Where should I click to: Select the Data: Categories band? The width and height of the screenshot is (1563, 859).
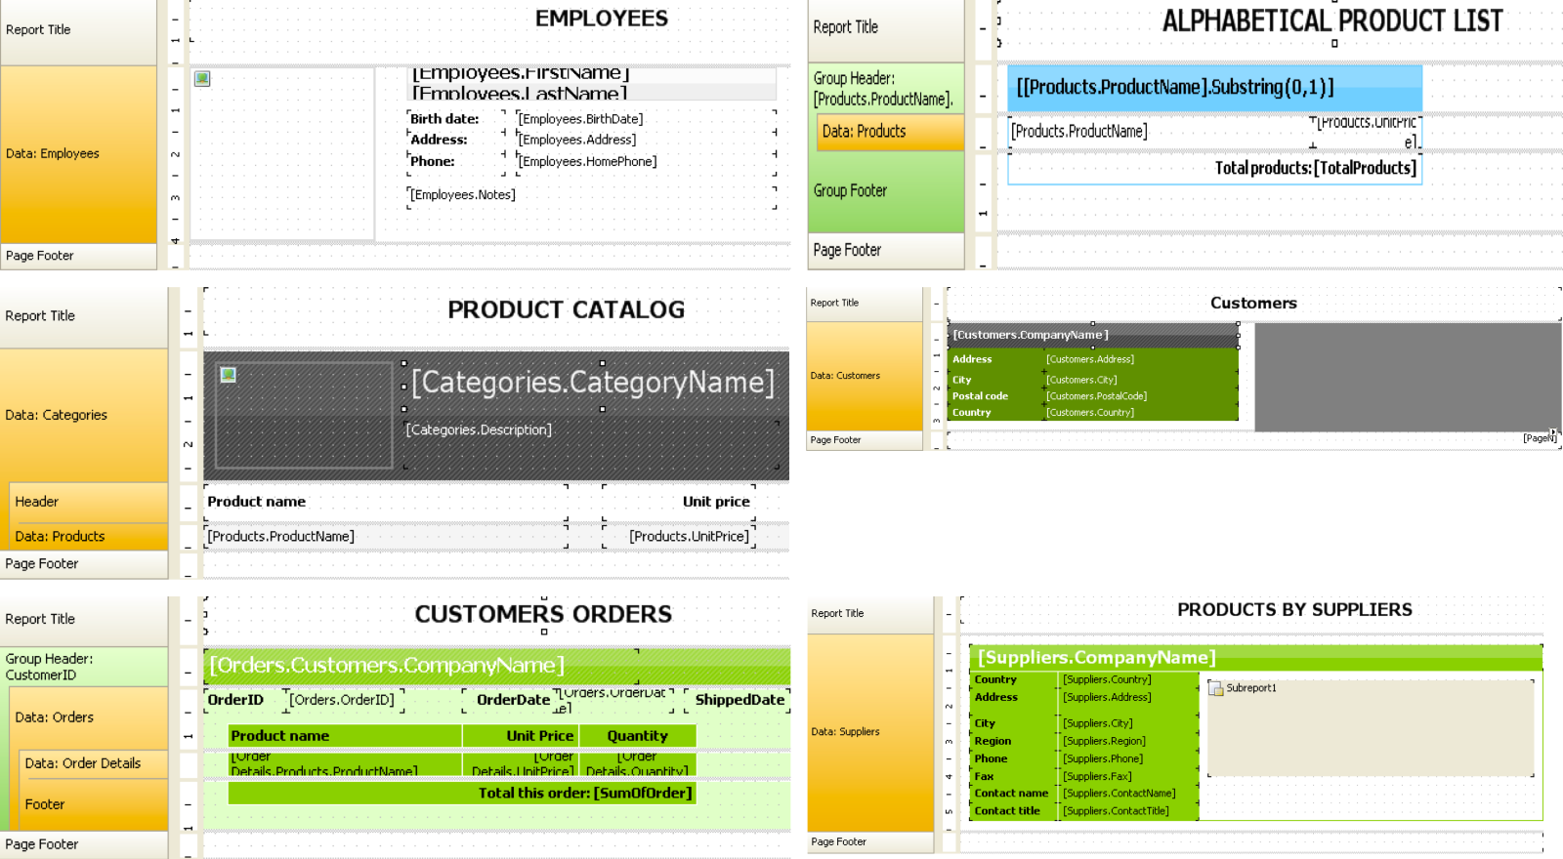coord(83,415)
